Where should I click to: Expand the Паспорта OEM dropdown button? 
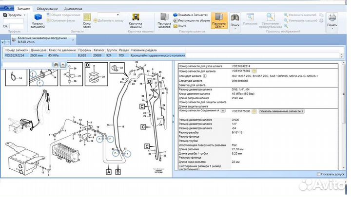click(x=220, y=19)
